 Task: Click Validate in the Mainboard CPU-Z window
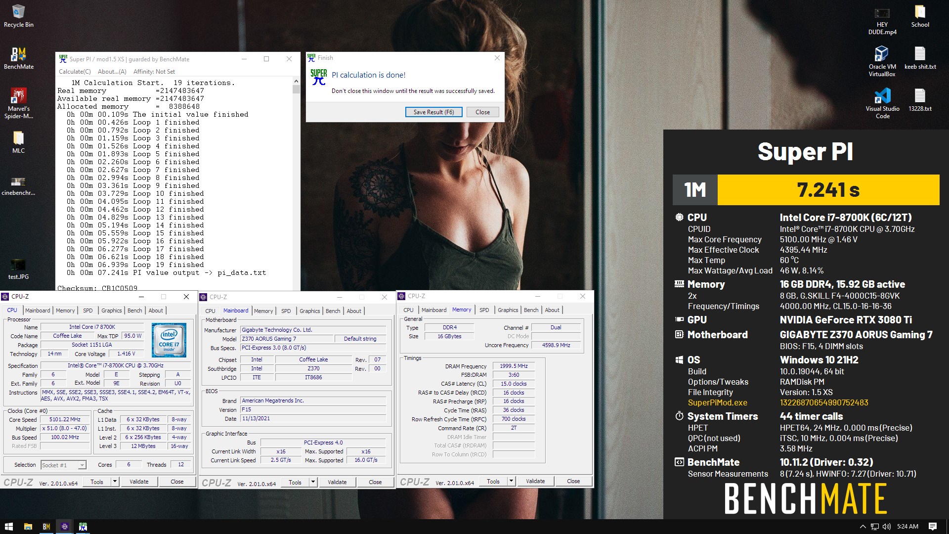tap(337, 482)
